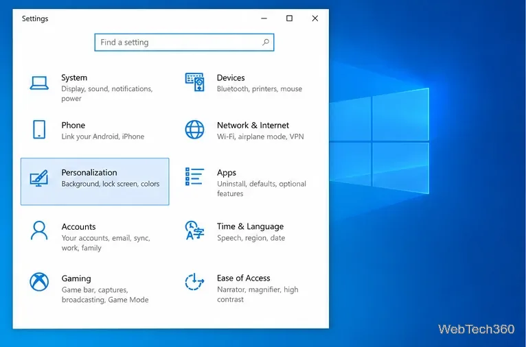Click the Settings window title text
This screenshot has width=526, height=347.
point(35,19)
